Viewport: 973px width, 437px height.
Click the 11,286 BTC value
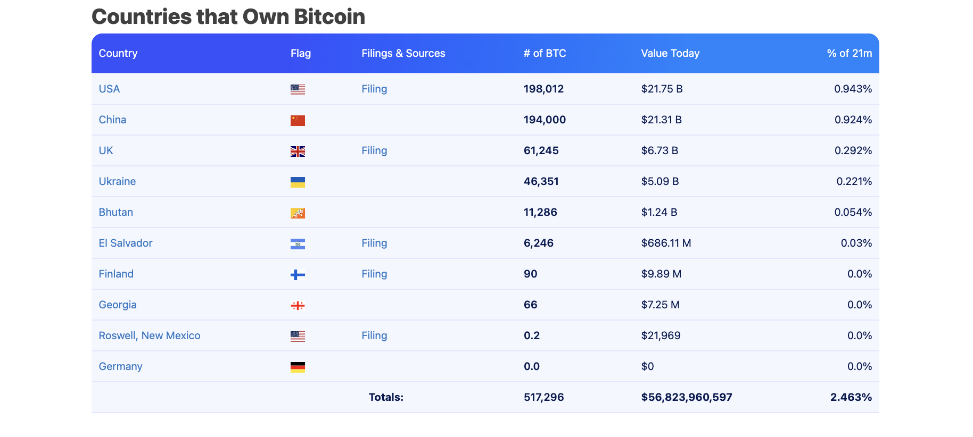(540, 212)
